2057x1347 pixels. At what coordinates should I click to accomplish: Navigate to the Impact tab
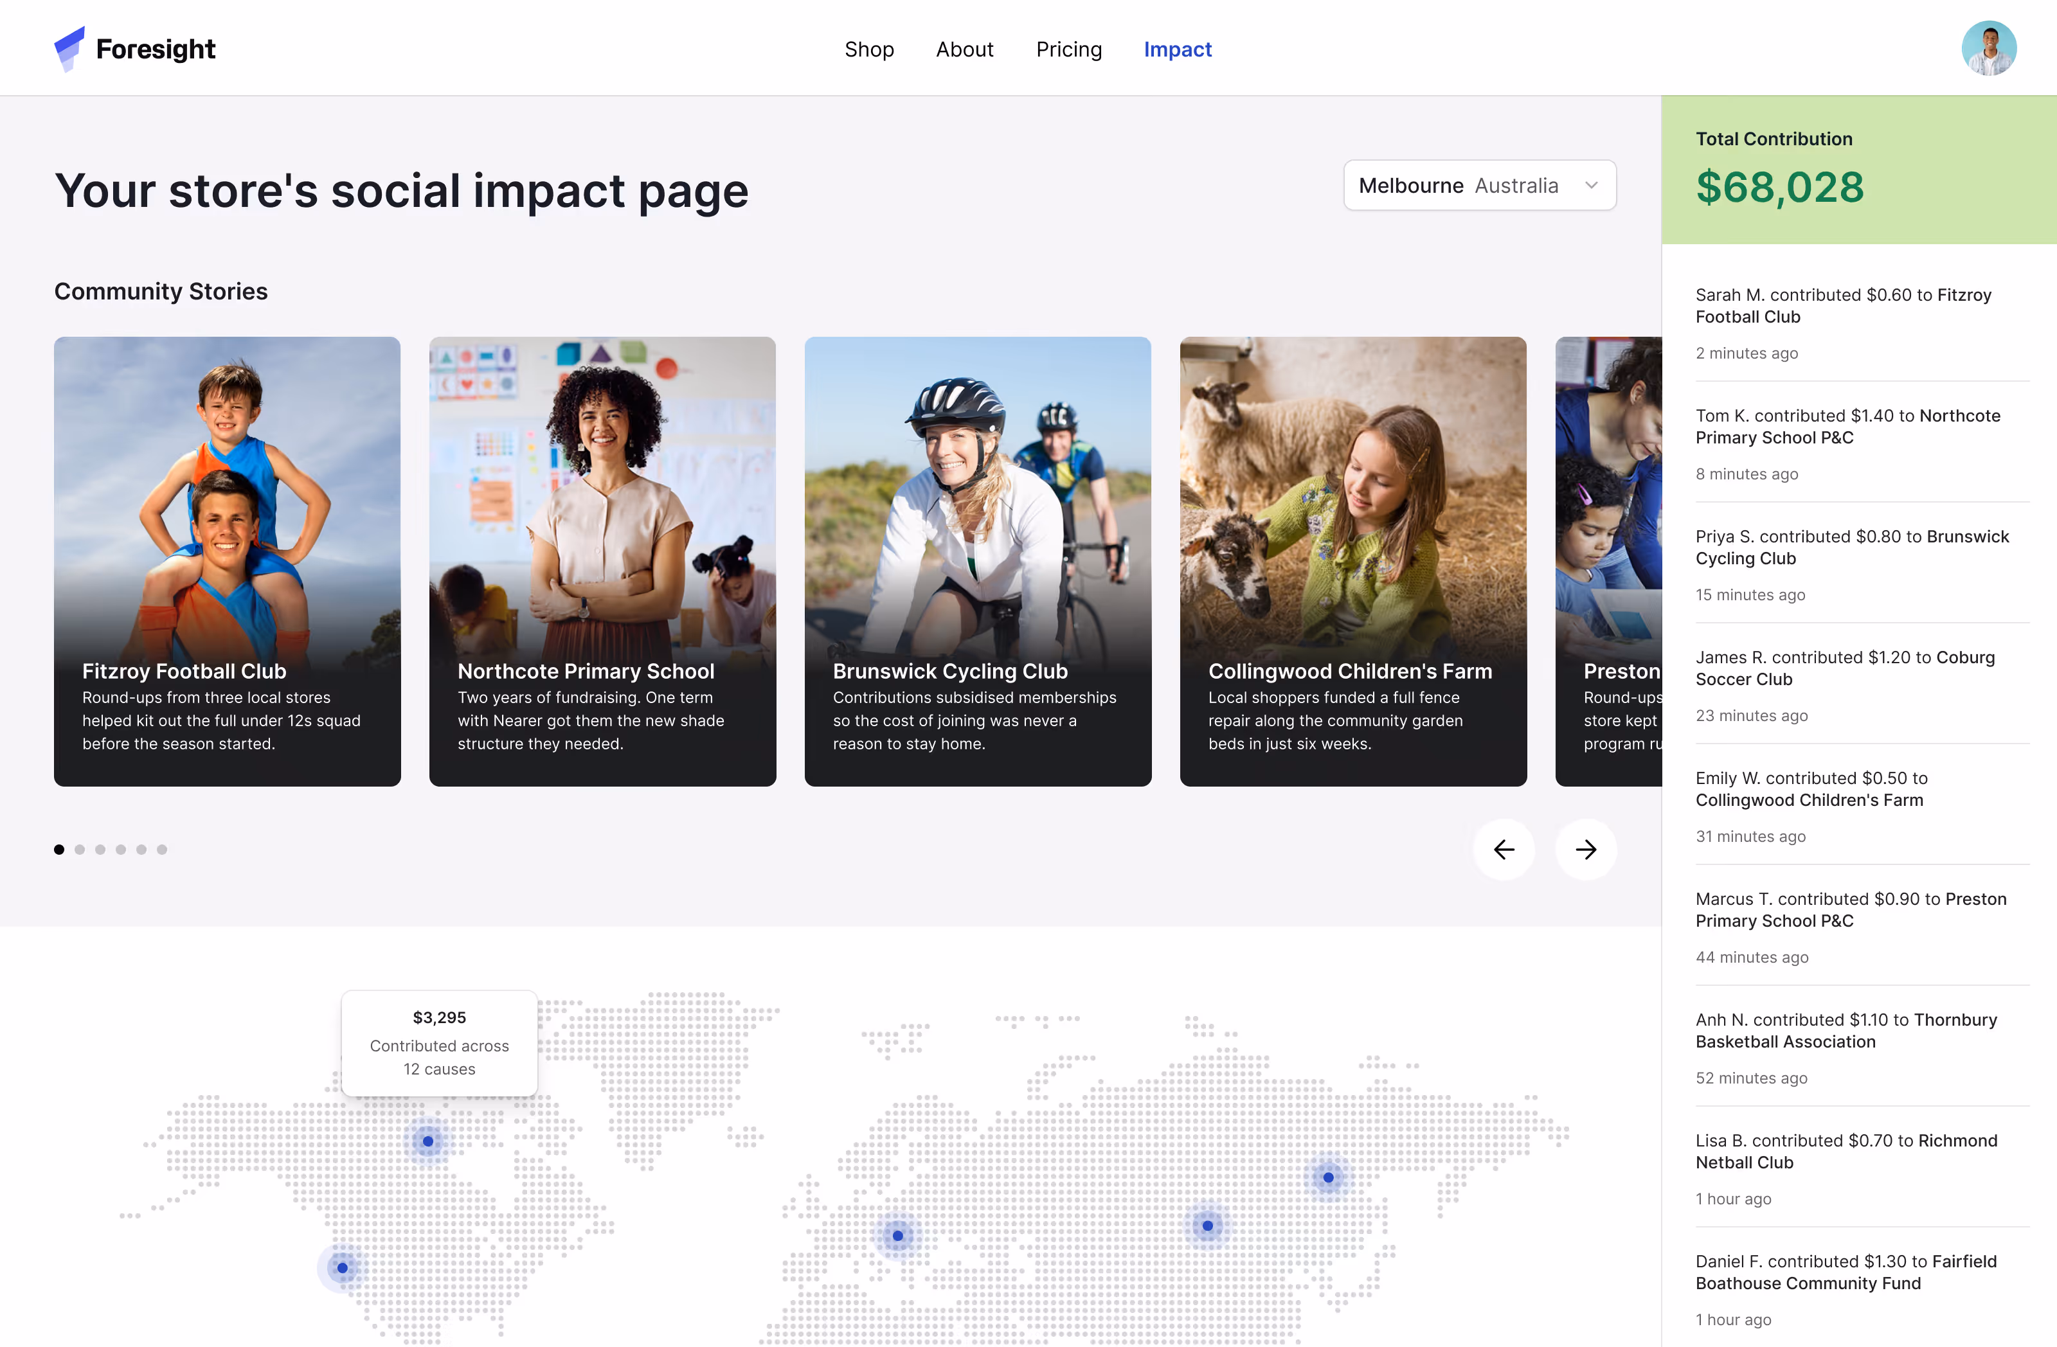(1177, 49)
